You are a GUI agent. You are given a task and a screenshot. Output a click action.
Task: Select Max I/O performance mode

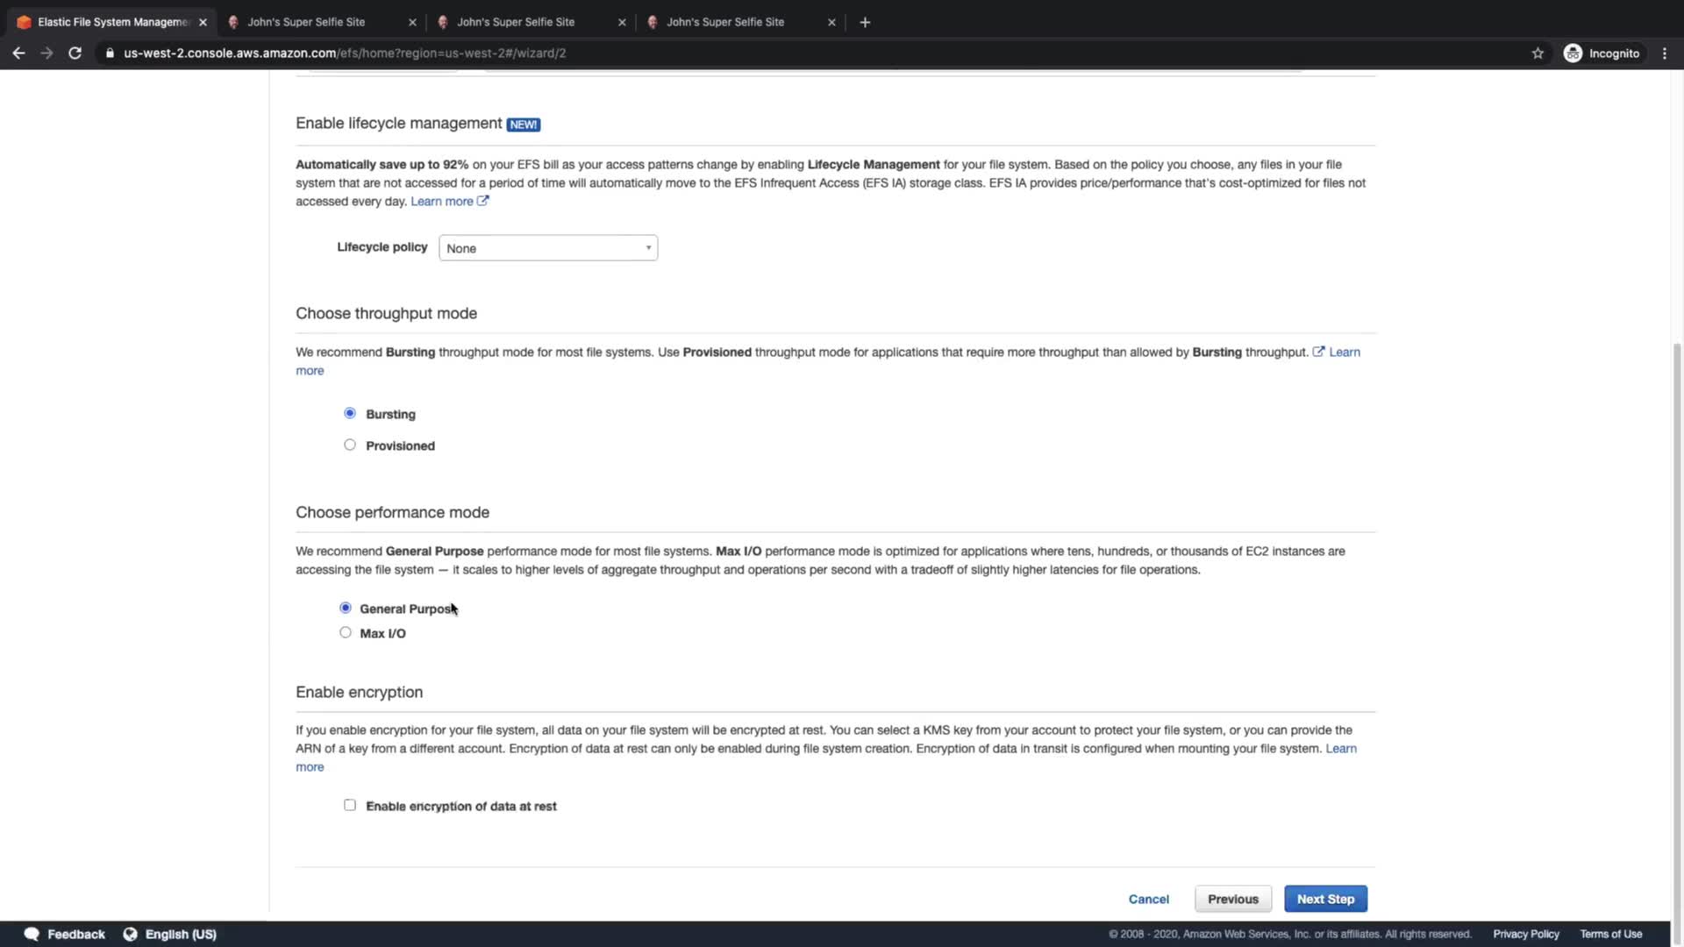pyautogui.click(x=346, y=632)
